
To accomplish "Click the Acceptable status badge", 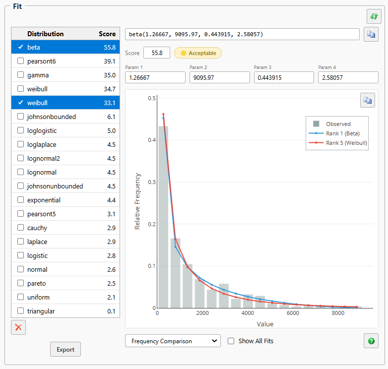I will tap(197, 53).
